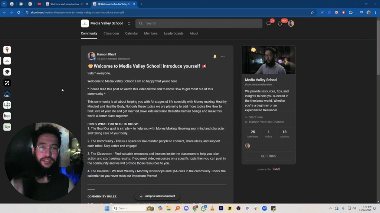Open the user profile avatar menu
The height and width of the screenshot is (213, 380).
(x=291, y=23)
